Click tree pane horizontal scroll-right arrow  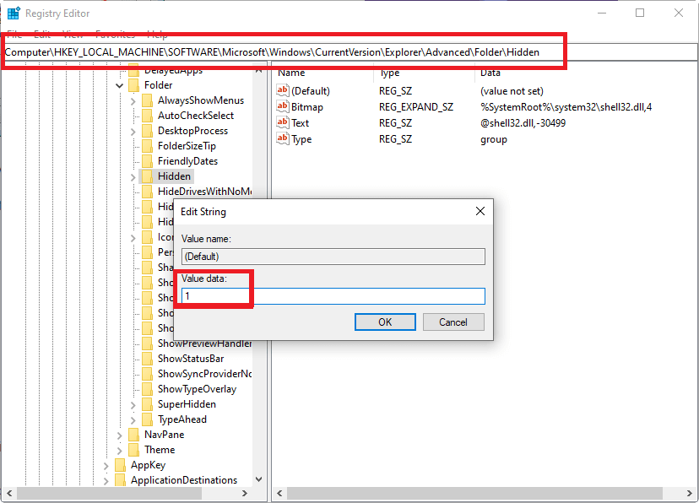244,493
